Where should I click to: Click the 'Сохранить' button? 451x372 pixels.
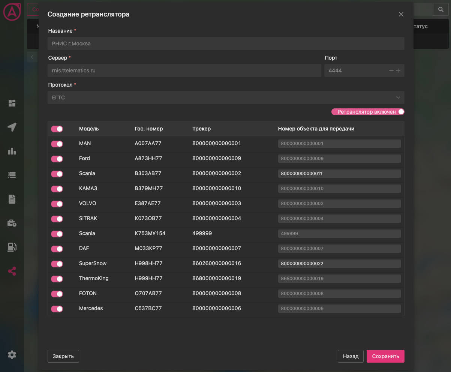pos(385,356)
